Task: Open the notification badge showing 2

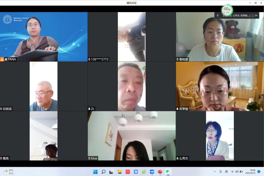Action: (x=259, y=171)
